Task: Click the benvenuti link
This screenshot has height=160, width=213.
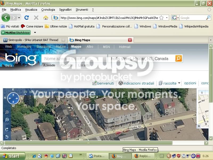Action: [x=103, y=83]
